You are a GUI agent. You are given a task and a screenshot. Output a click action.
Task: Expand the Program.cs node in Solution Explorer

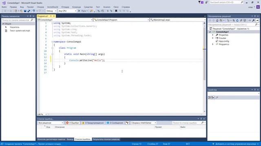213,44
